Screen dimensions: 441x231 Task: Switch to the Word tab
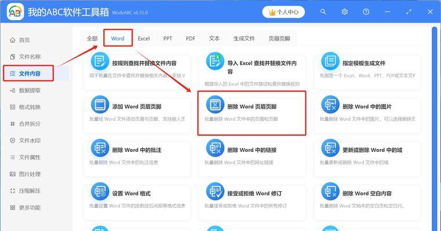pyautogui.click(x=118, y=39)
